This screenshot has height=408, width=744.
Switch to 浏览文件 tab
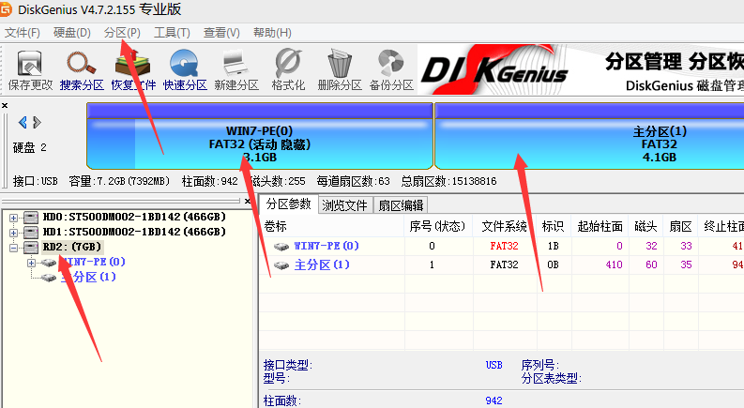345,205
